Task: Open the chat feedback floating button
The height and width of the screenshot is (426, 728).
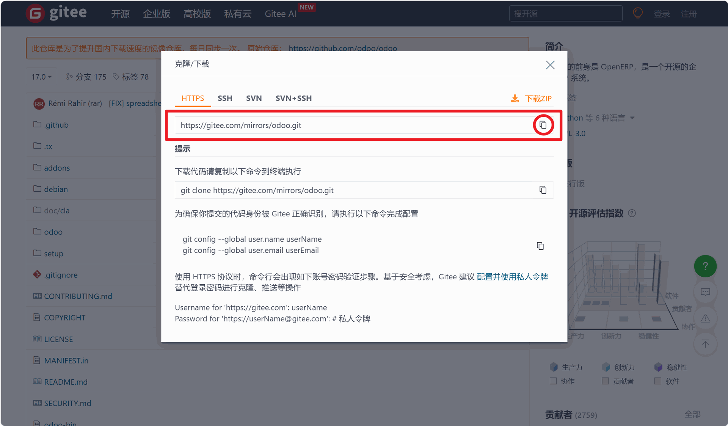Action: pyautogui.click(x=705, y=292)
